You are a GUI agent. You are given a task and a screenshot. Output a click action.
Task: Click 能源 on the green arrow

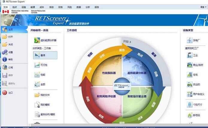[x=153, y=105]
